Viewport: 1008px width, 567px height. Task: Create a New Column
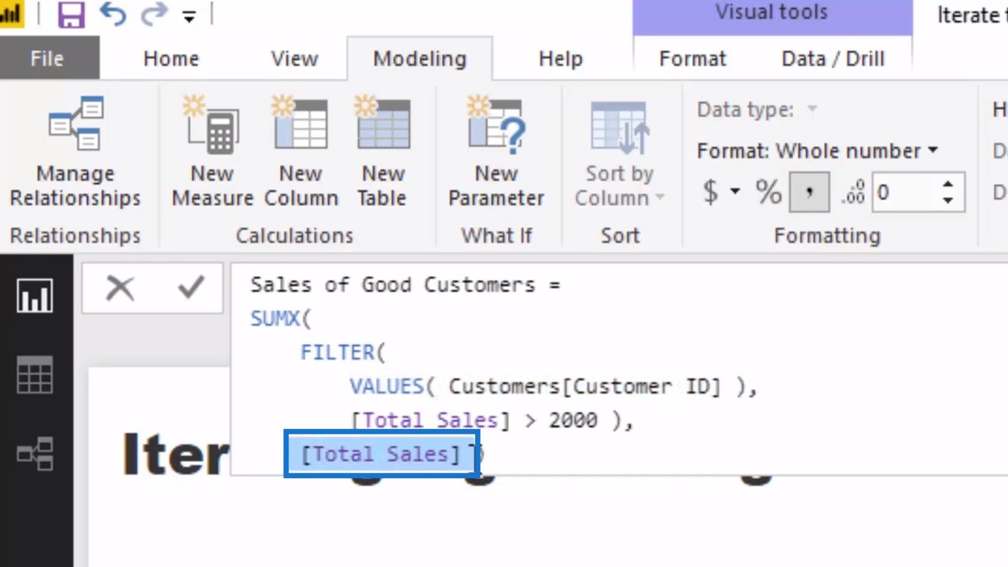tap(301, 152)
